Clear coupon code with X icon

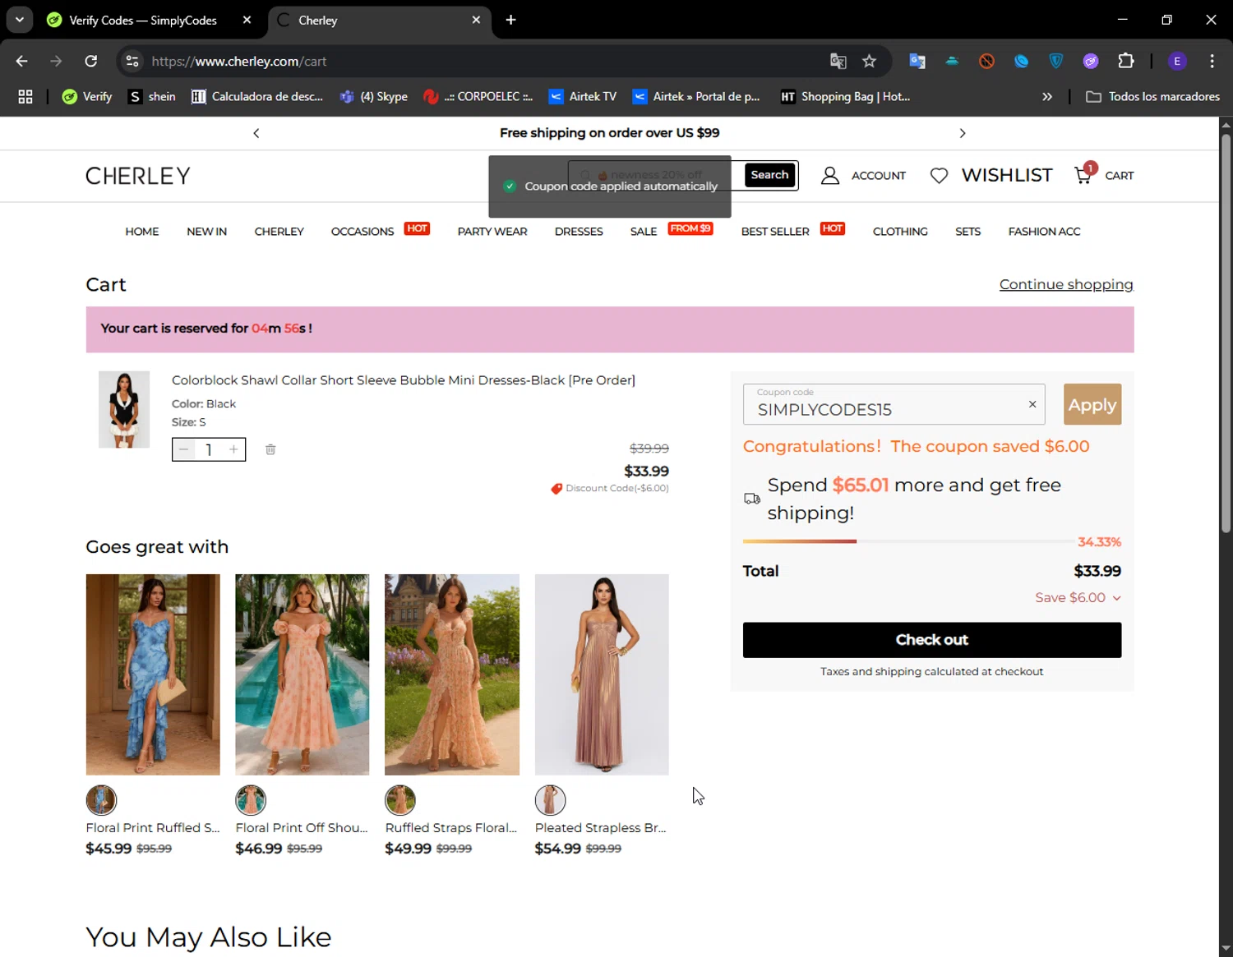[1032, 404]
